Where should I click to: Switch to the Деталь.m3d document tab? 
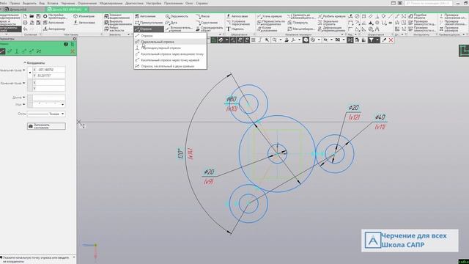tap(18, 10)
